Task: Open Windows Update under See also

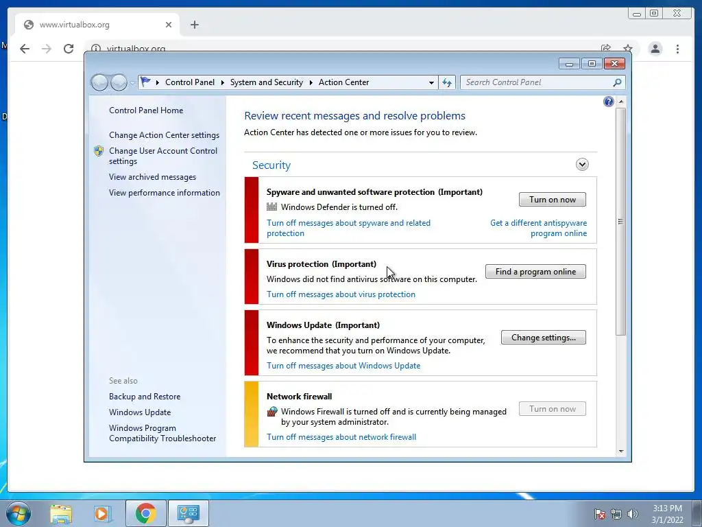Action: click(x=140, y=412)
